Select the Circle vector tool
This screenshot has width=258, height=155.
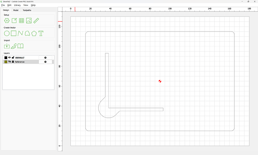(x=7, y=33)
